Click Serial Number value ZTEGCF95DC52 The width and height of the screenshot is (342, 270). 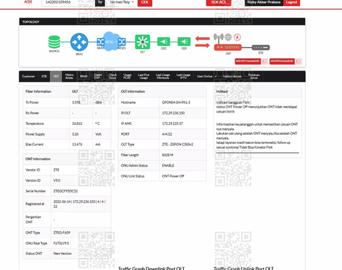click(66, 191)
